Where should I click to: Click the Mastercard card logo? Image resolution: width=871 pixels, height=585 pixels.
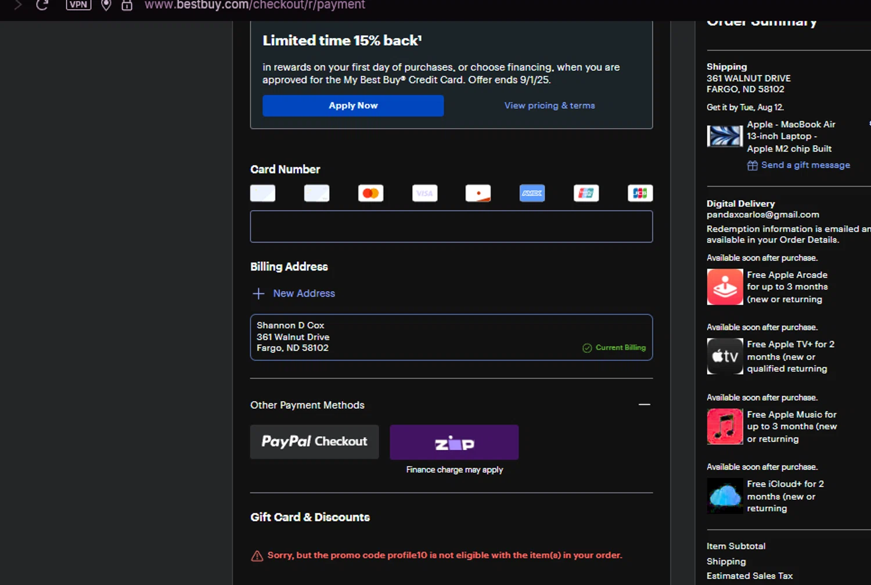pyautogui.click(x=370, y=193)
